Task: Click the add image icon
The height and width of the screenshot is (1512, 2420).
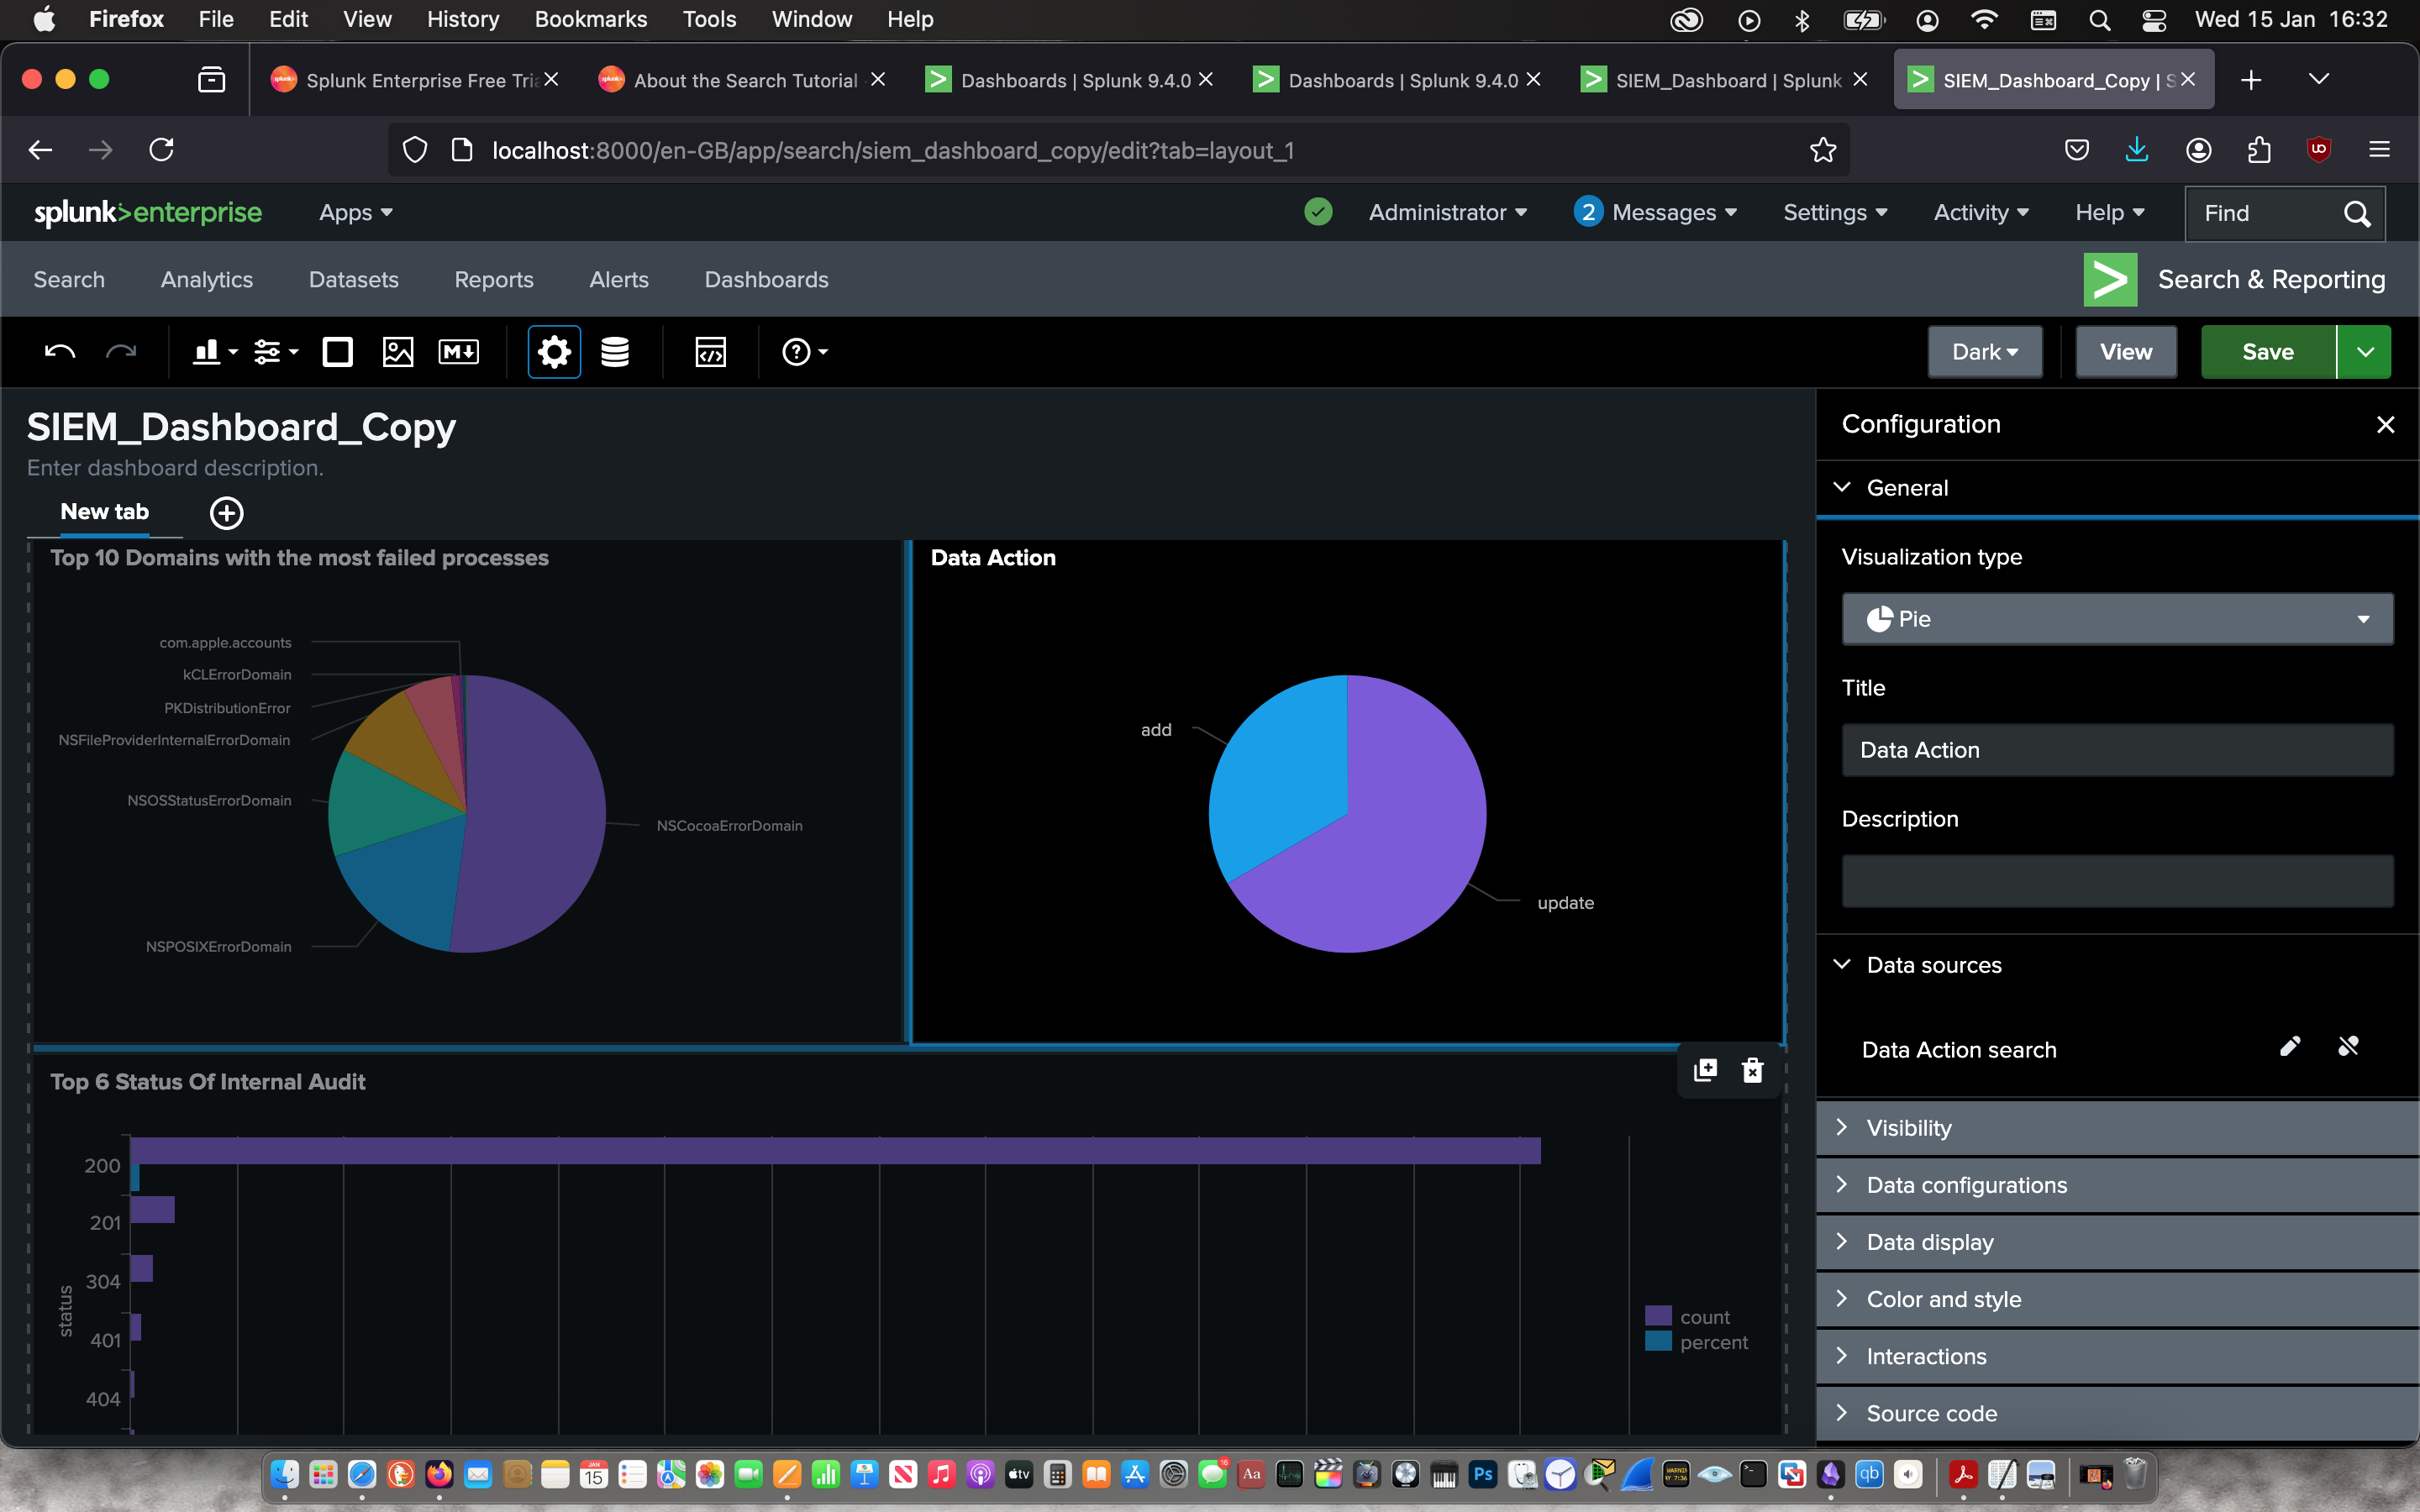Action: [398, 352]
